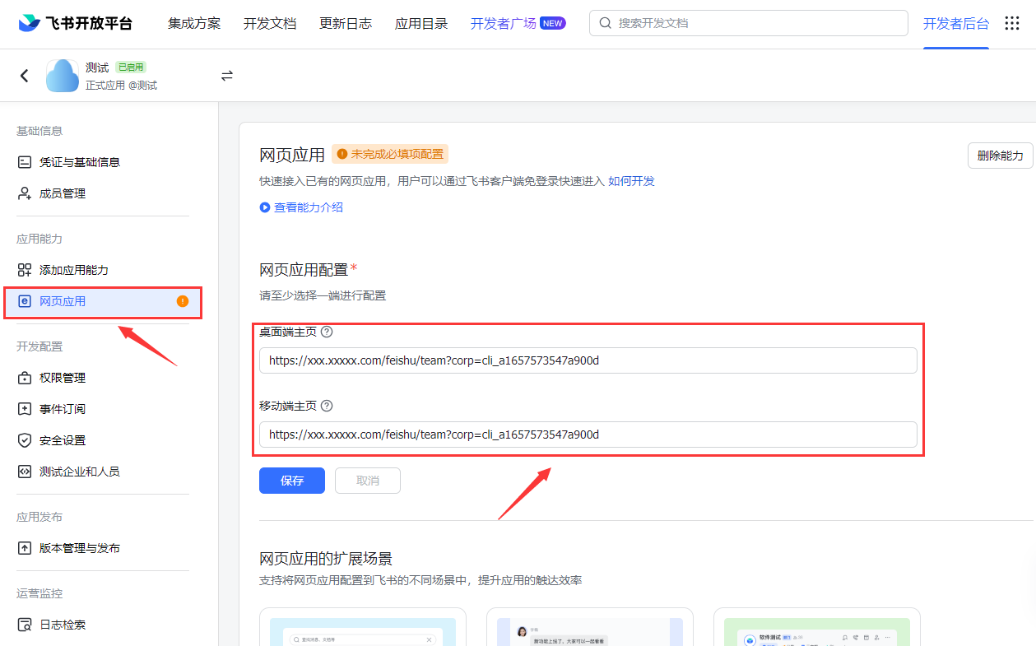Image resolution: width=1036 pixels, height=646 pixels.
Task: Click the orange warning badge on 网页应用
Action: tap(183, 301)
